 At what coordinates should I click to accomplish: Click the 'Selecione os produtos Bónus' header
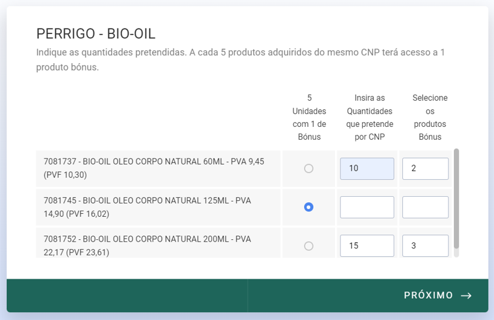click(x=430, y=117)
